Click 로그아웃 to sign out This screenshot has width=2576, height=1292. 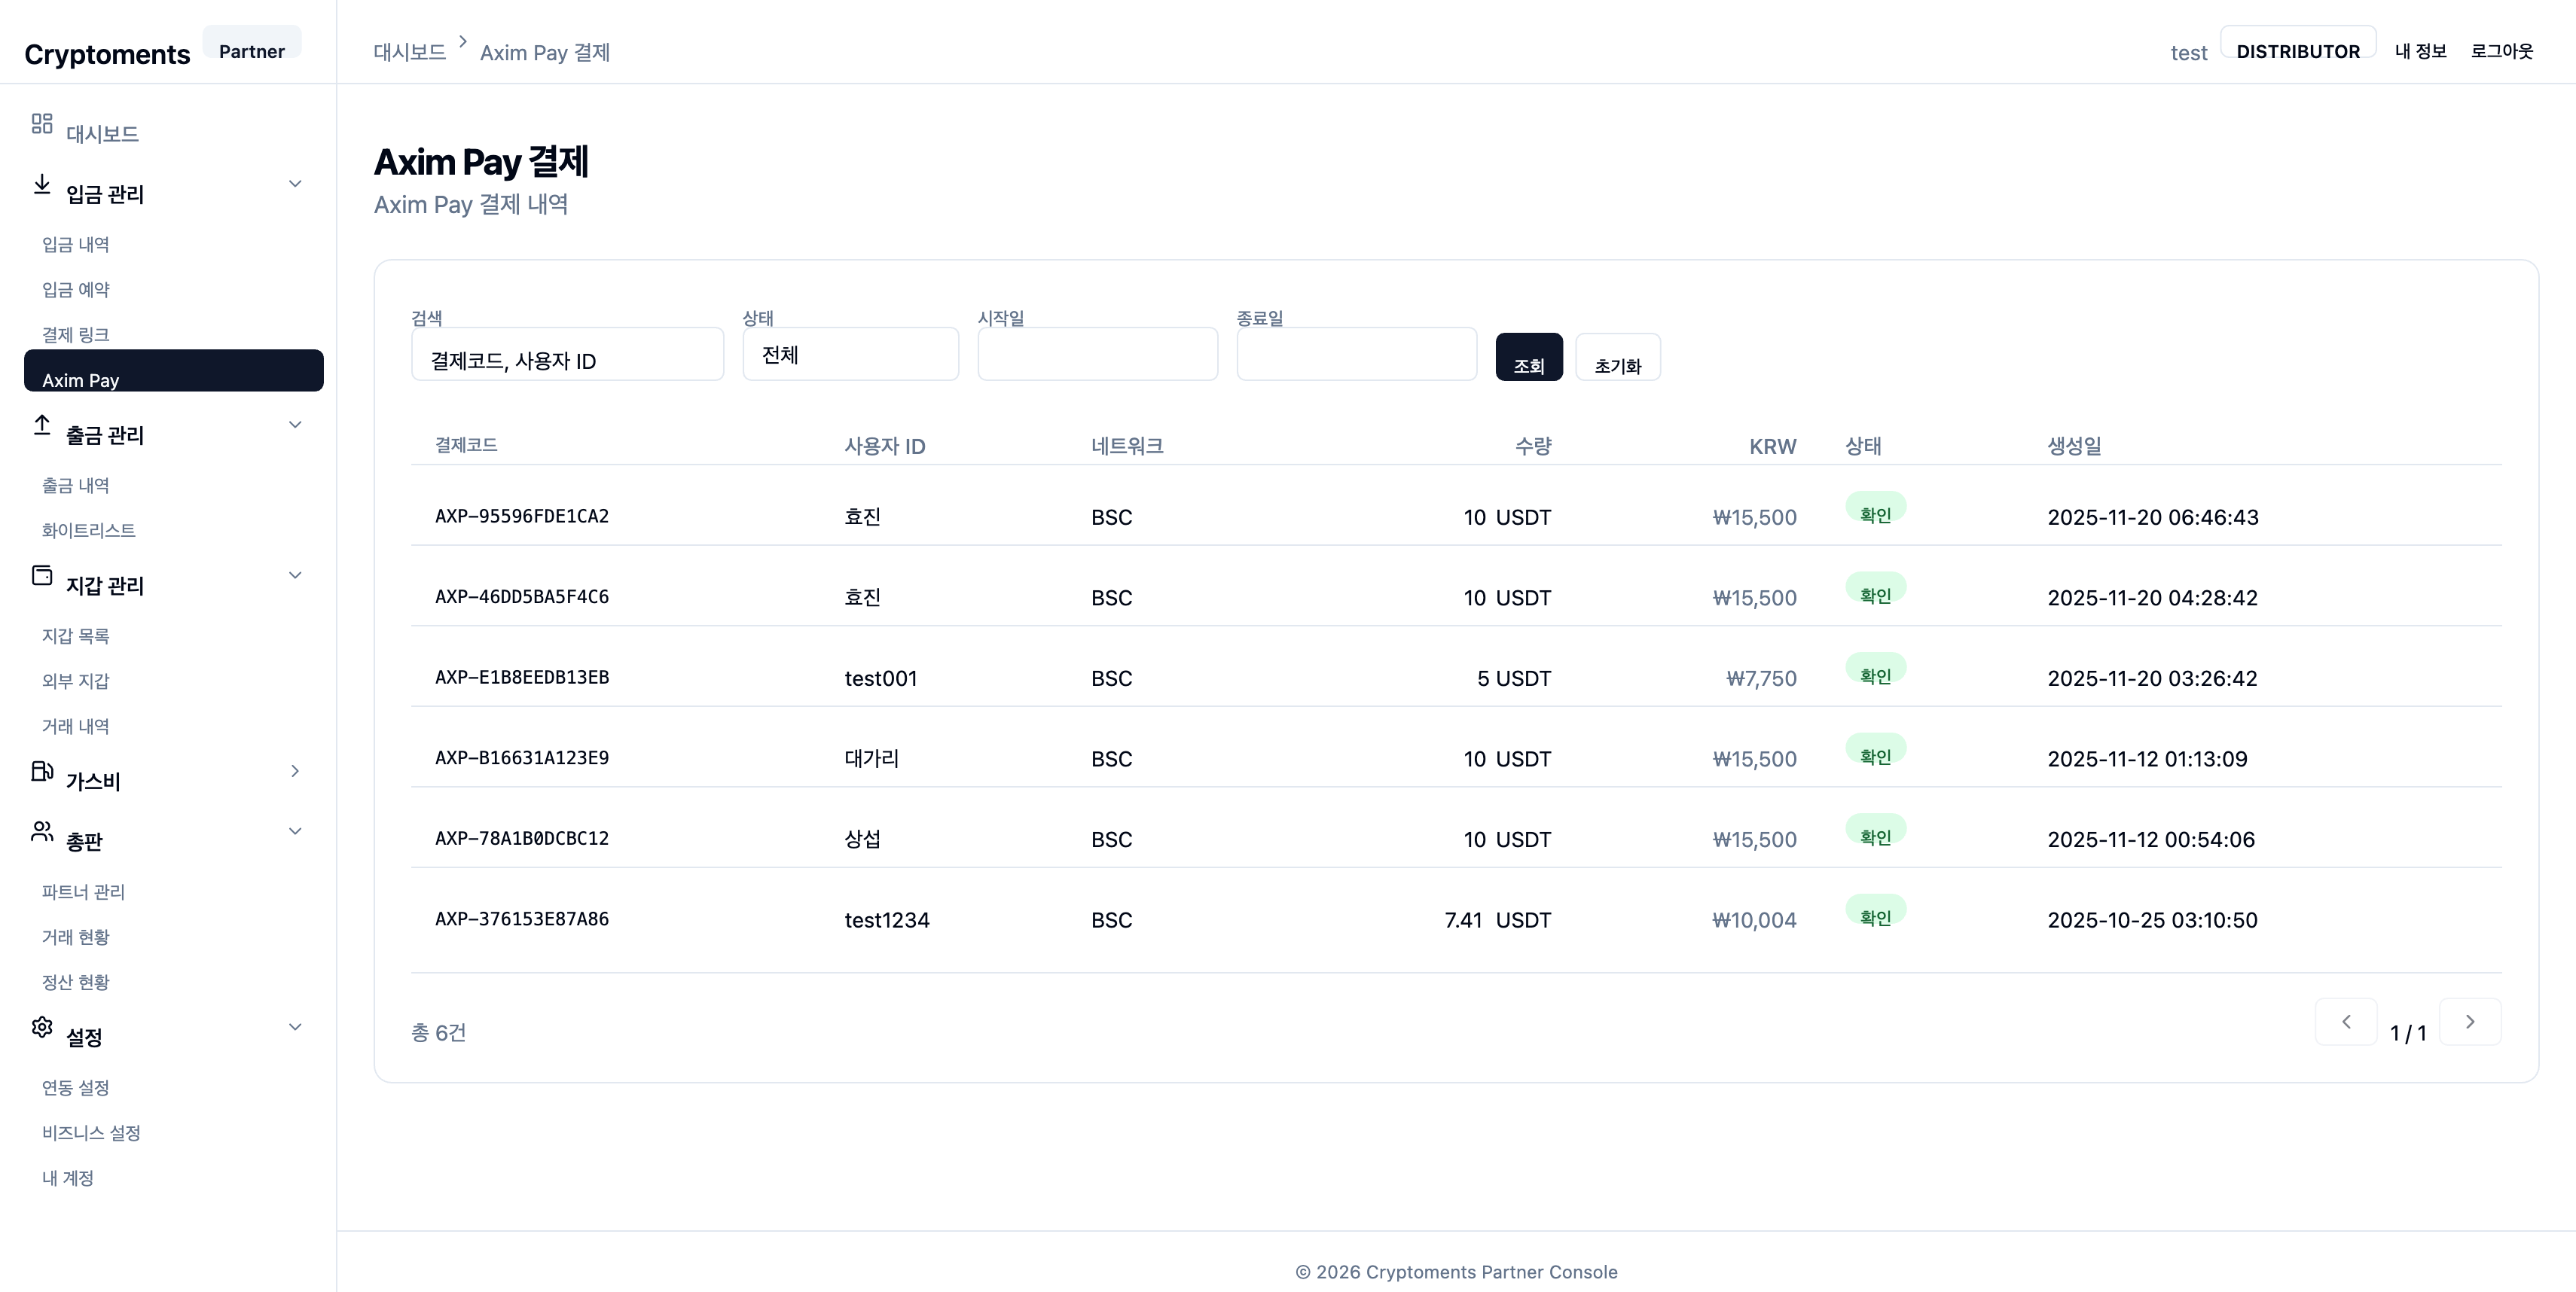[x=2502, y=51]
